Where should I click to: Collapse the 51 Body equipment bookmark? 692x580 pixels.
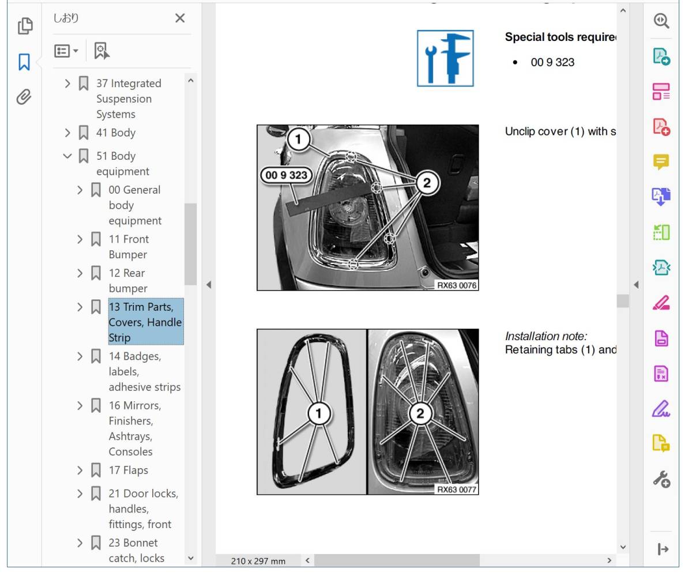[67, 156]
